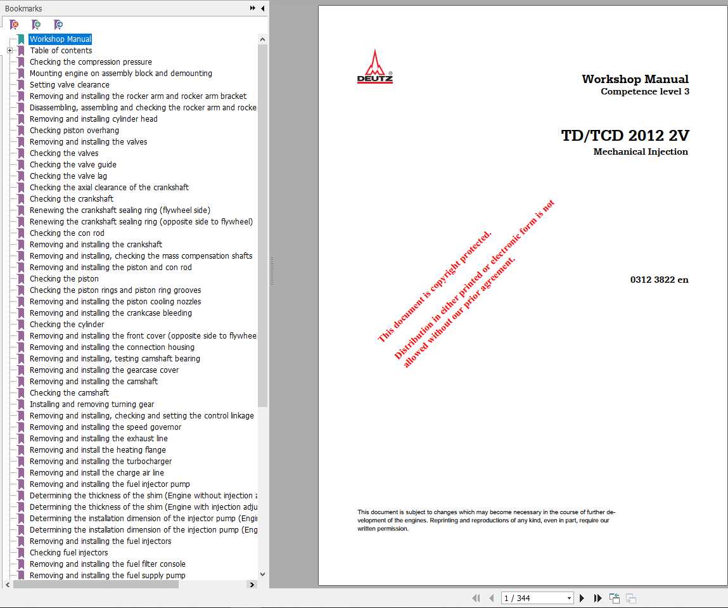Viewport: 728px width, 608px height.
Task: Click the left arrow of the bookmarks horizontal scrollbar
Action: pyautogui.click(x=8, y=585)
